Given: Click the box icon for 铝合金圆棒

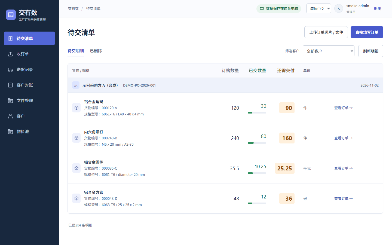Looking at the screenshot, I should (x=76, y=168).
